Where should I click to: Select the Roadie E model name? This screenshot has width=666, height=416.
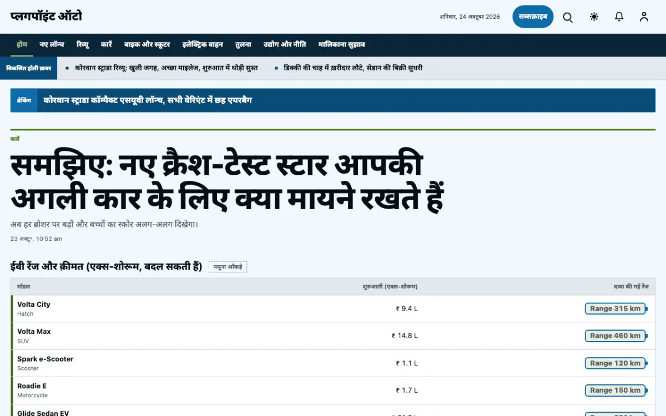[32, 386]
